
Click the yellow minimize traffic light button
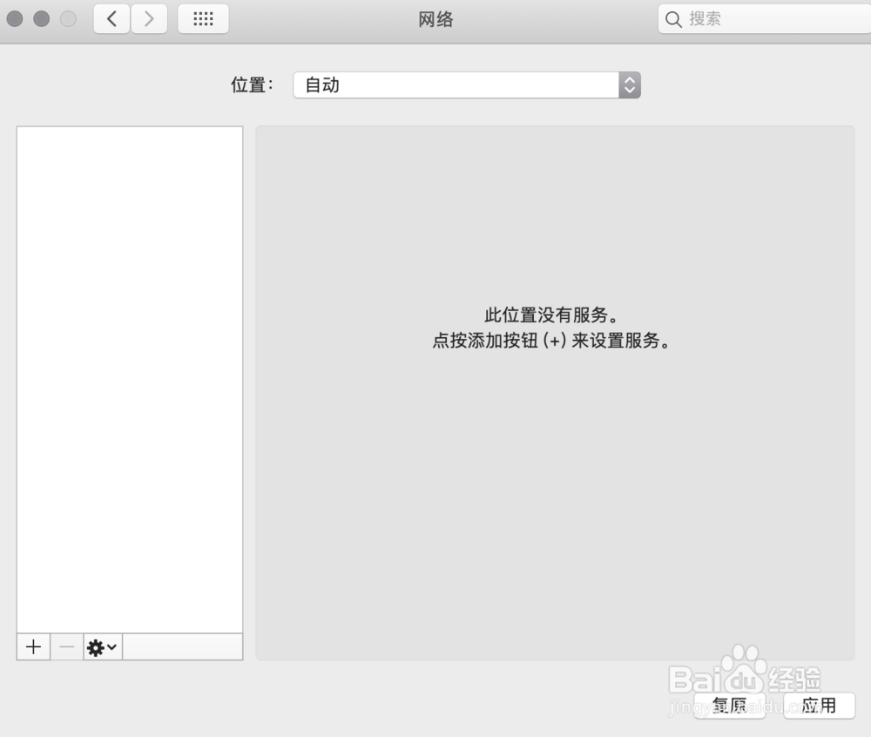point(40,17)
